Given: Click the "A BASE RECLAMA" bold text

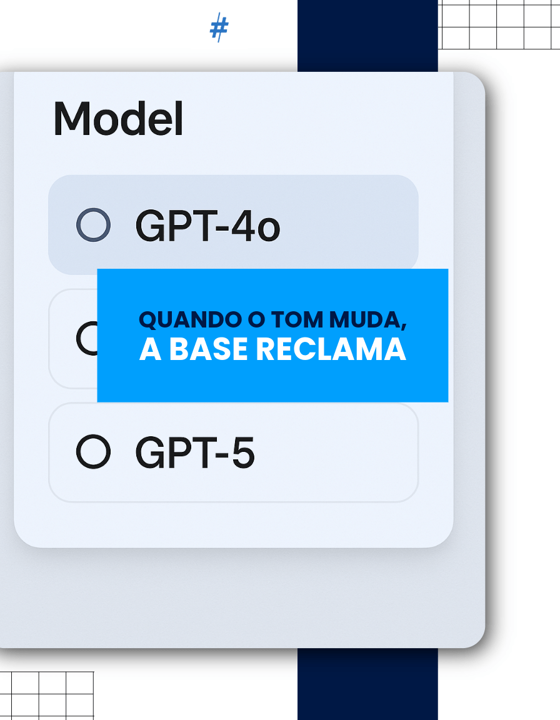Looking at the screenshot, I should pos(272,350).
